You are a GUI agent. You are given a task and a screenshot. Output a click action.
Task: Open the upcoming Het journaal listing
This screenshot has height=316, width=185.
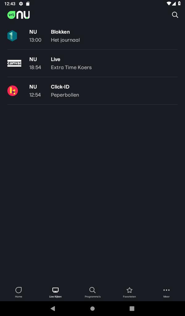click(65, 40)
